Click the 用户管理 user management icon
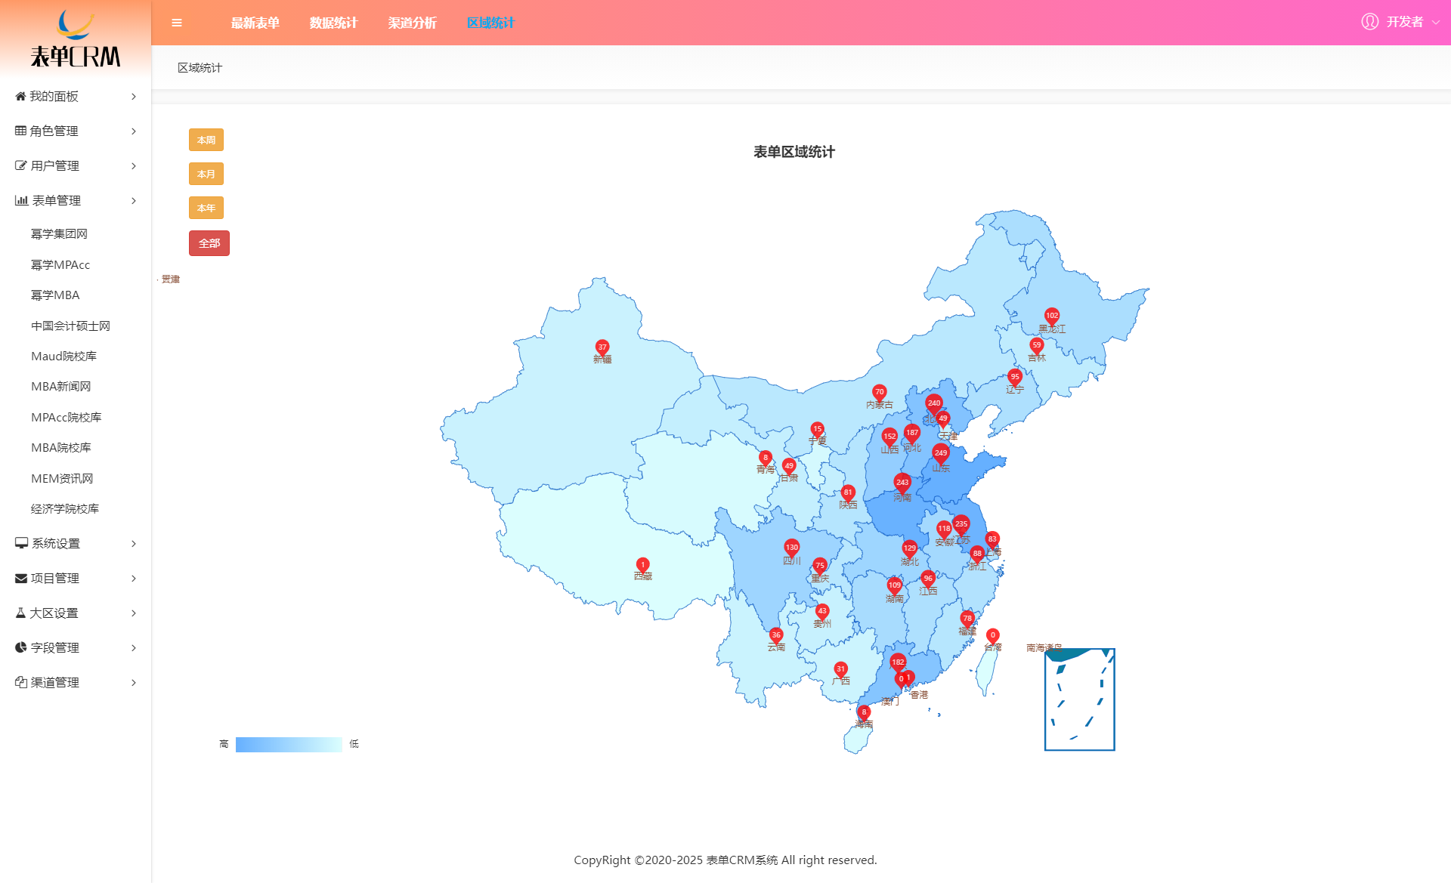Image resolution: width=1451 pixels, height=883 pixels. [20, 165]
